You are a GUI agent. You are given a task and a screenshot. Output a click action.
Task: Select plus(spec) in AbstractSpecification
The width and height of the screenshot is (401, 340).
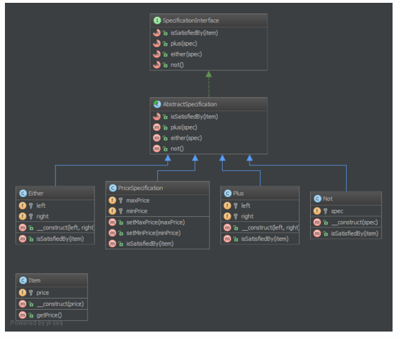[184, 127]
